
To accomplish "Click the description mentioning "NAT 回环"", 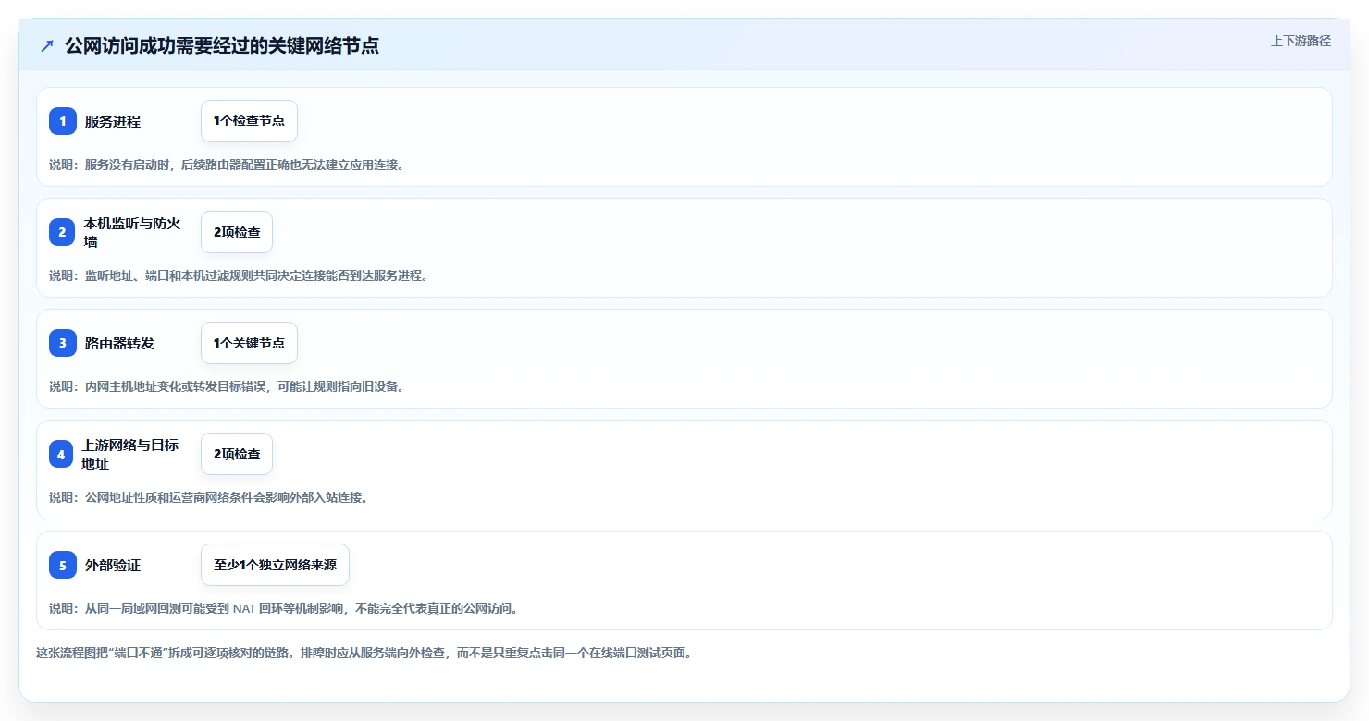I will pyautogui.click(x=284, y=608).
